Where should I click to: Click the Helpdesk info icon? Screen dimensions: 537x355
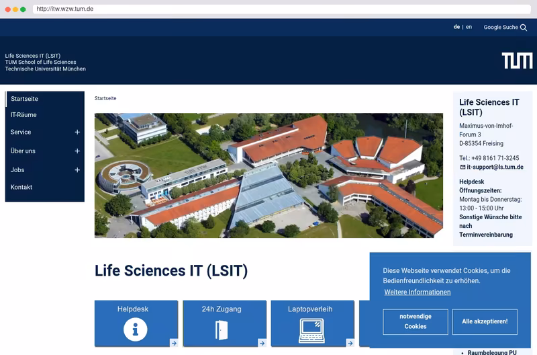(x=136, y=329)
